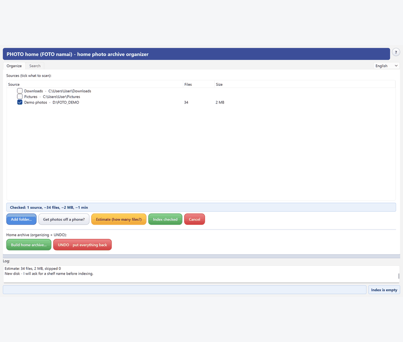Image resolution: width=403 pixels, height=342 pixels.
Task: Click Get photos off a phone? button
Action: [64, 219]
